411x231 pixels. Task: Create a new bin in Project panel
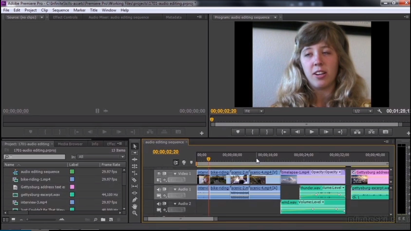(103, 219)
